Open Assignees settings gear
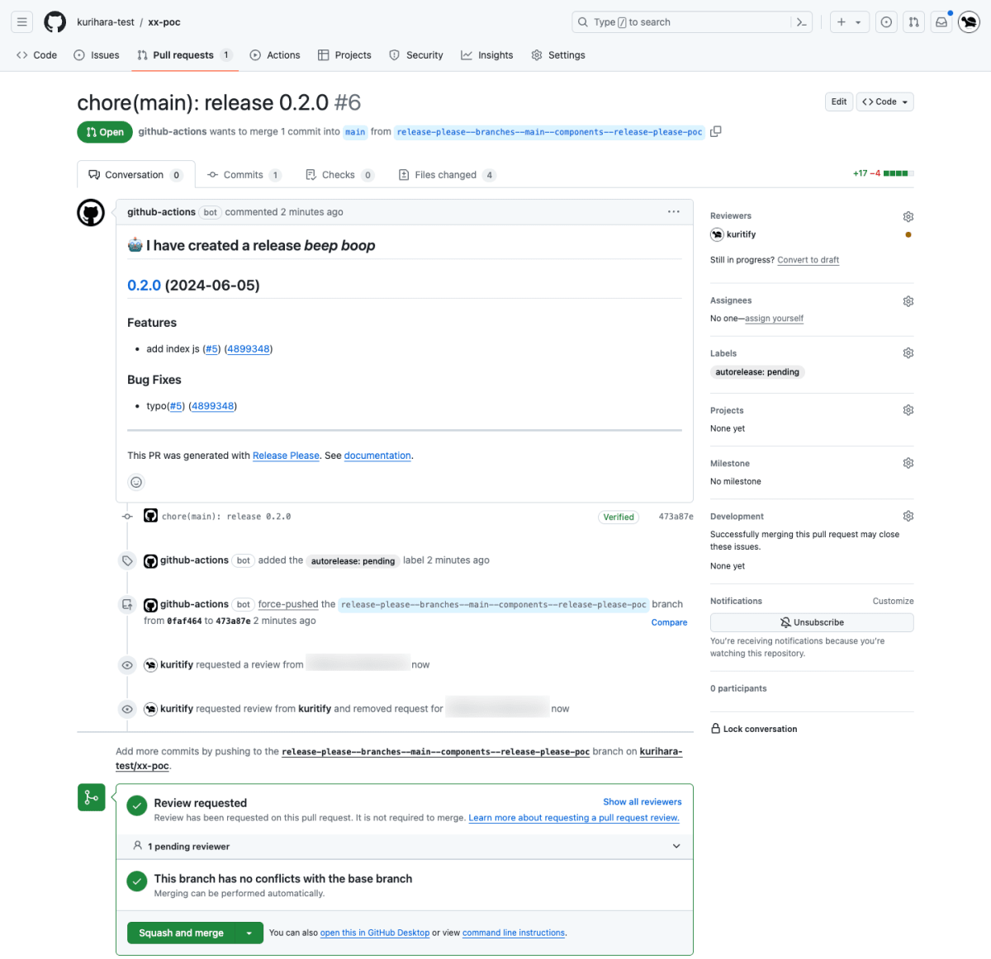 tap(908, 301)
